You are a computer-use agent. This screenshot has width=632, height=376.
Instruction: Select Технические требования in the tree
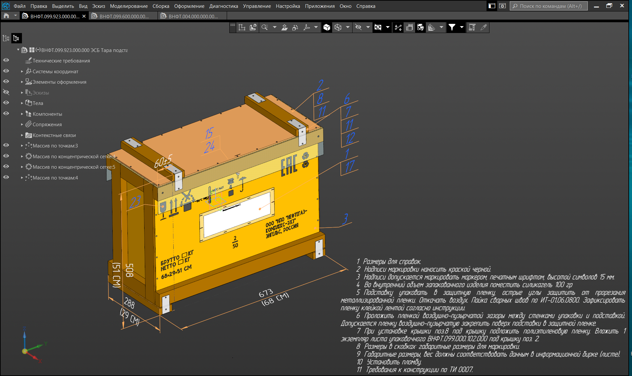point(61,61)
